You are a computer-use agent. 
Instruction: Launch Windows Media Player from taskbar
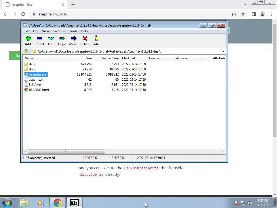tap(40, 203)
